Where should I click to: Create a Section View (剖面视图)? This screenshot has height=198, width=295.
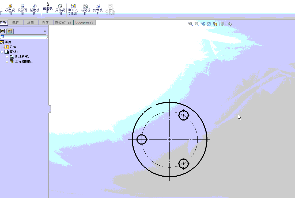coord(48,8)
